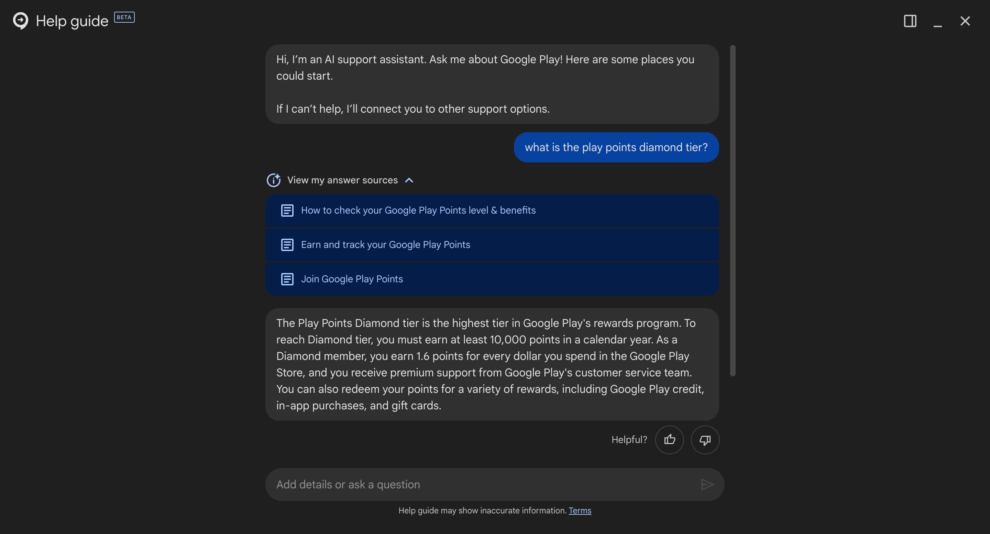This screenshot has width=990, height=534.
Task: Click the document icon beside "Earn and track" article
Action: pos(287,245)
